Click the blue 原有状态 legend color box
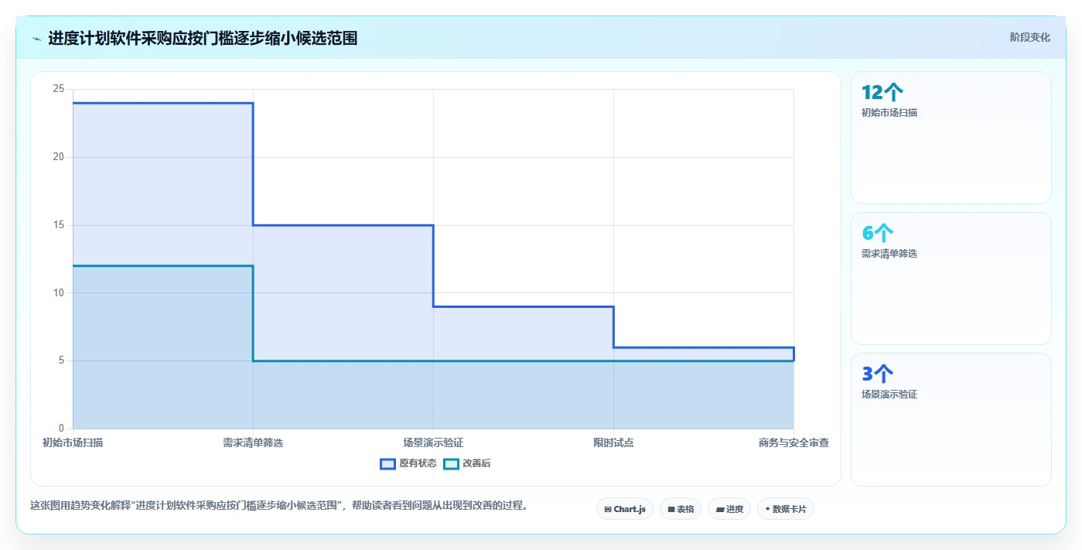This screenshot has width=1082, height=550. pos(387,463)
